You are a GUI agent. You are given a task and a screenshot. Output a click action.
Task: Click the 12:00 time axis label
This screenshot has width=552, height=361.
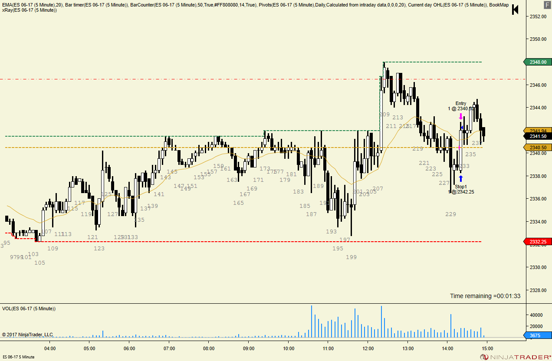click(x=368, y=348)
